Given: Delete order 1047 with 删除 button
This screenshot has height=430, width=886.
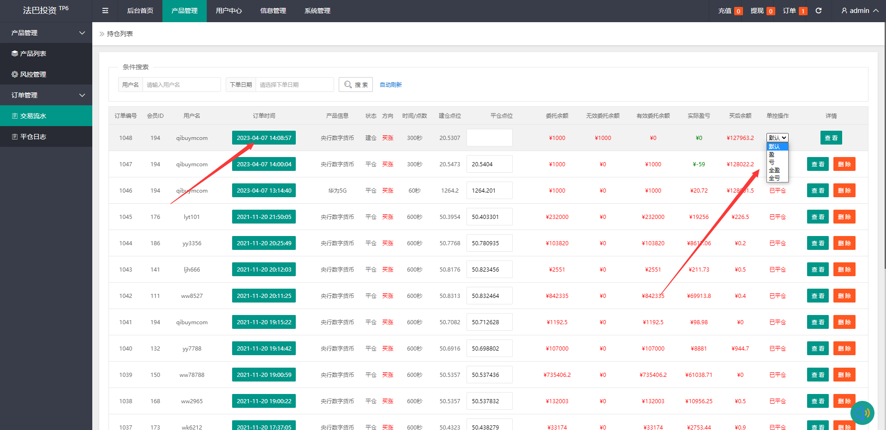Looking at the screenshot, I should tap(844, 164).
